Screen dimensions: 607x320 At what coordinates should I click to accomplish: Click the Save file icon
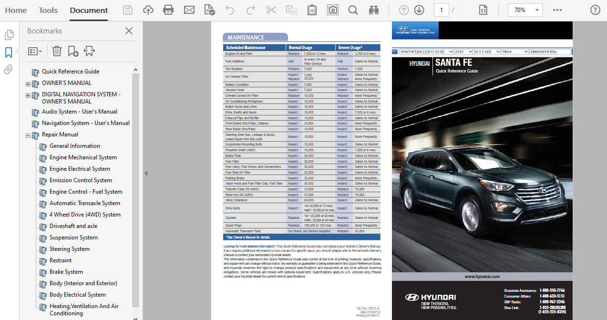pyautogui.click(x=128, y=10)
